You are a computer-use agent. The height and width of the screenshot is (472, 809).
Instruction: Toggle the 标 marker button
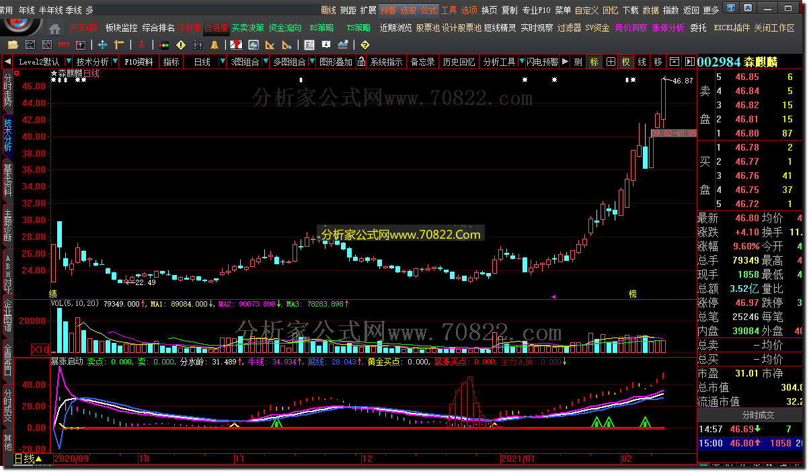tap(594, 61)
